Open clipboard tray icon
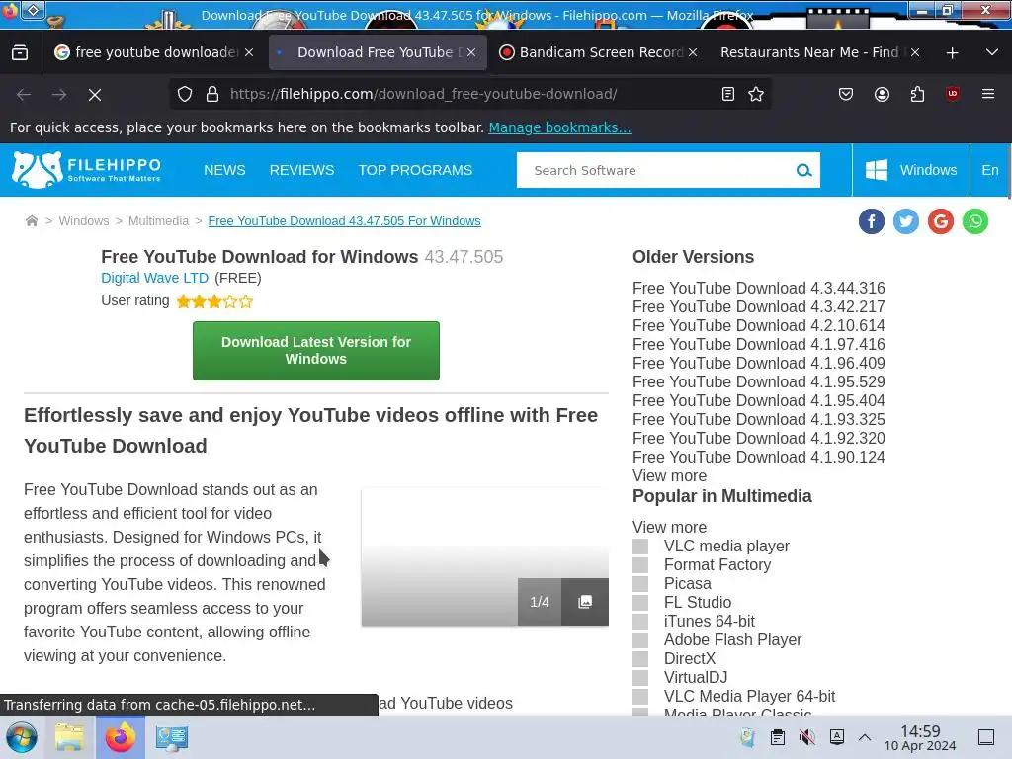The width and height of the screenshot is (1012, 759). point(778,737)
